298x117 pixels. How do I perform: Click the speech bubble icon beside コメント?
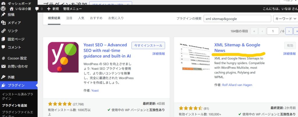click(x=3, y=47)
